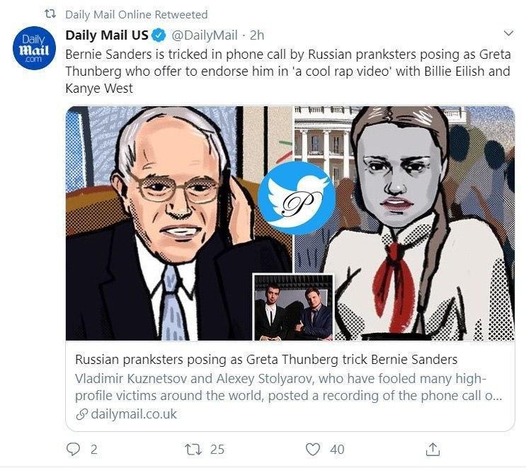Click the retweeted arrows icon above tweet
This screenshot has height=473, width=526.
[49, 14]
